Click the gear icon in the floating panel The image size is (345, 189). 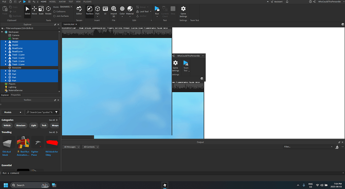(202, 78)
